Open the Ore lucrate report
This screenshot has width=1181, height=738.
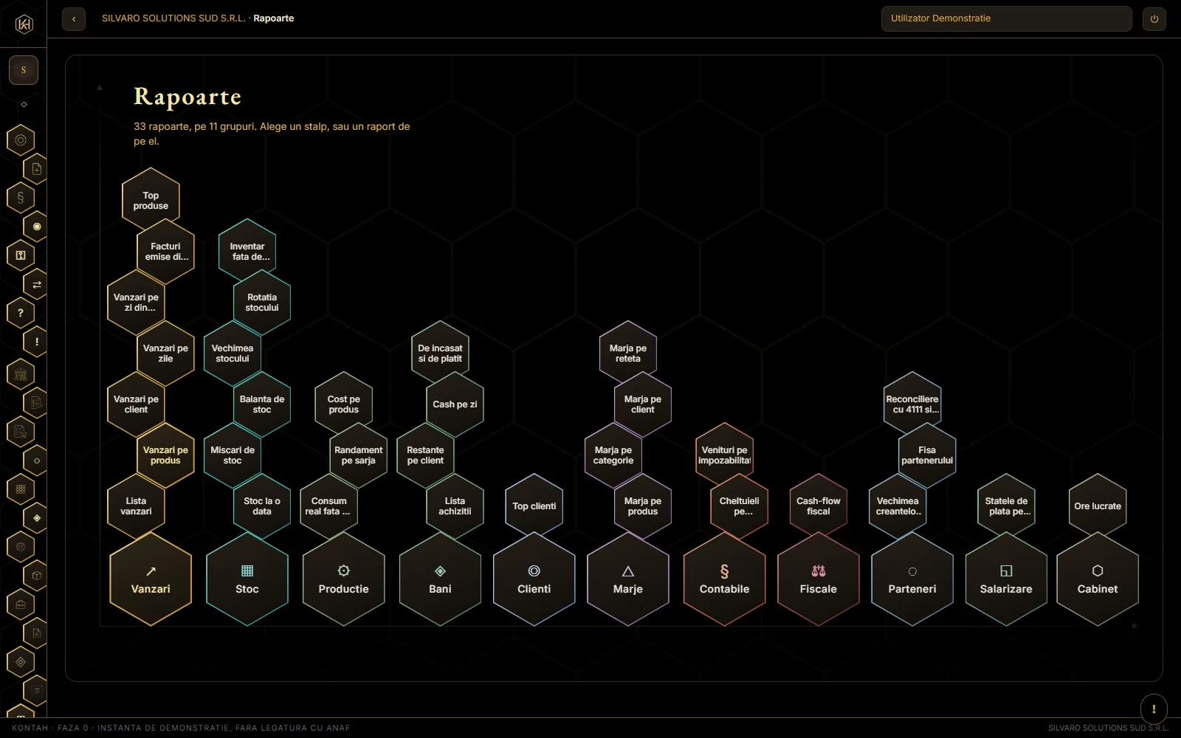[x=1098, y=506]
